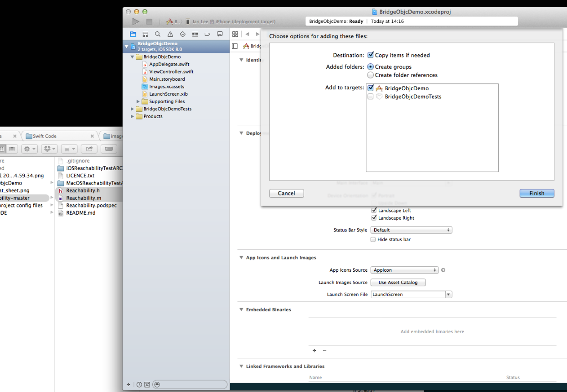Click the Run (play) button in Xcode toolbar
Image resolution: width=567 pixels, height=392 pixels.
(x=135, y=21)
